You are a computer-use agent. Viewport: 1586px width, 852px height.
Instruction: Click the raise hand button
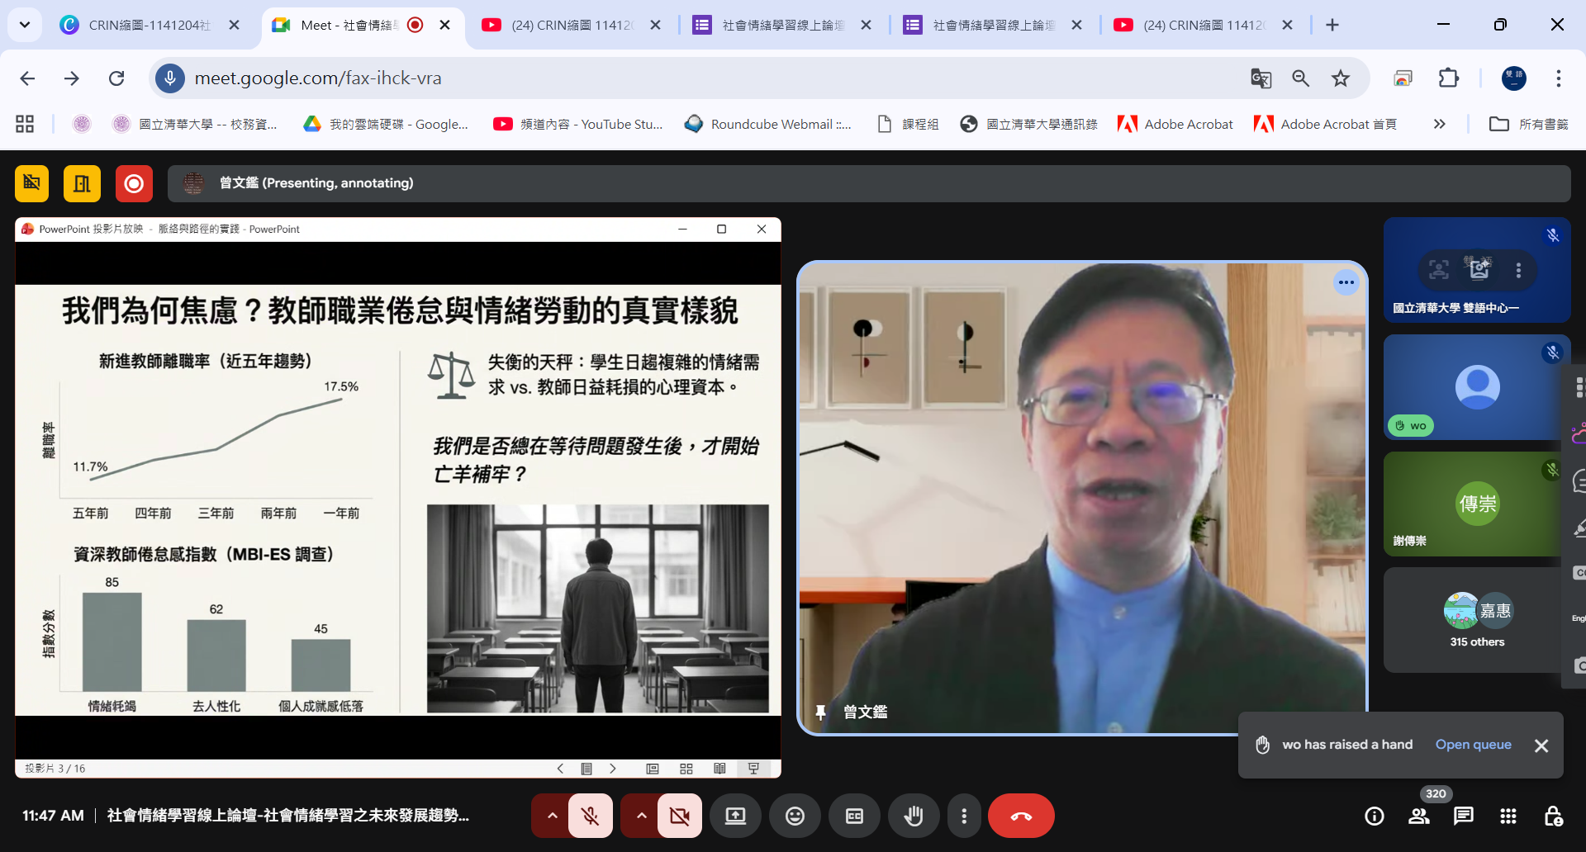913,816
